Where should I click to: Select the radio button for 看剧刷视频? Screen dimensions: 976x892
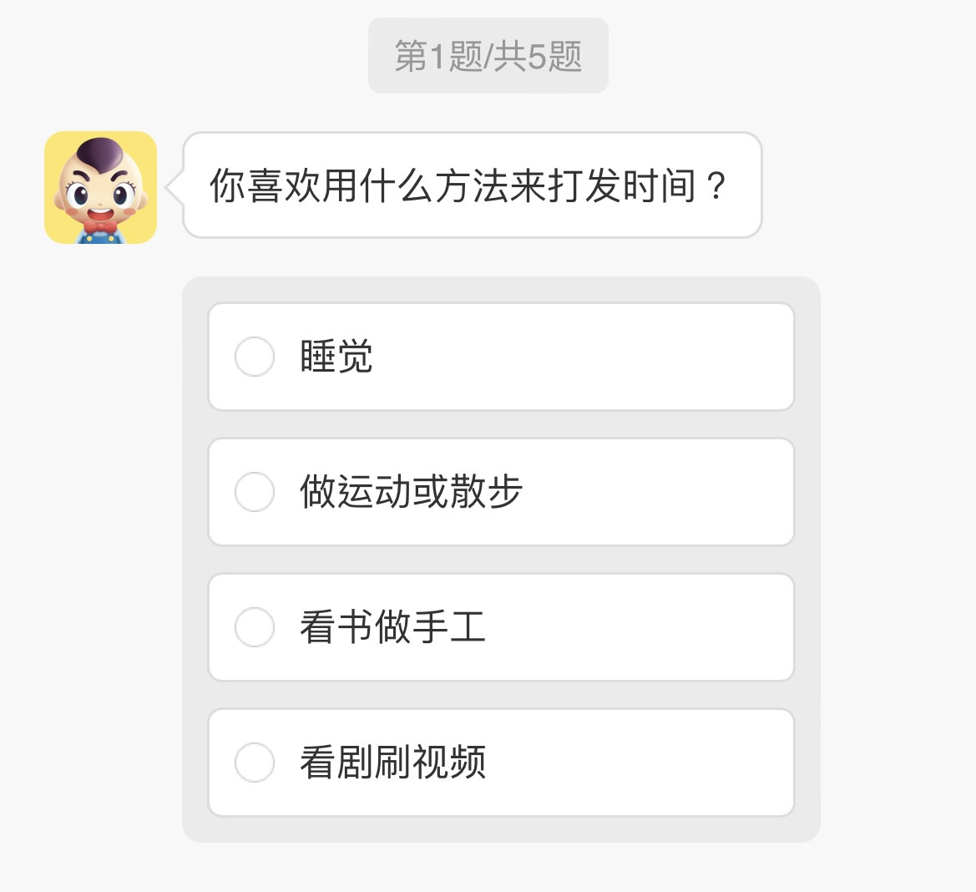point(254,763)
